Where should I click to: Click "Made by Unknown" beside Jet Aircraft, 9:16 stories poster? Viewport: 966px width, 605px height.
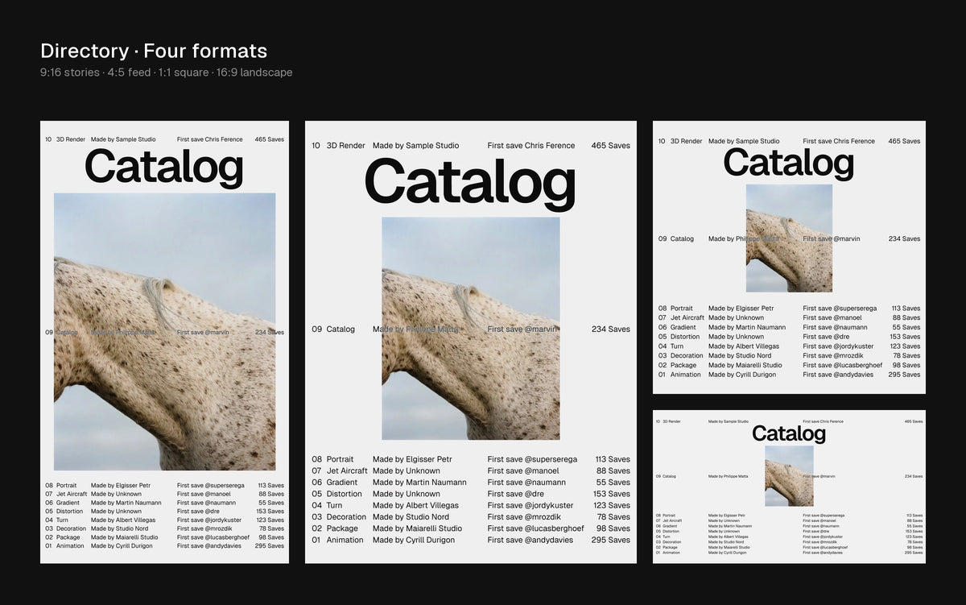(116, 495)
